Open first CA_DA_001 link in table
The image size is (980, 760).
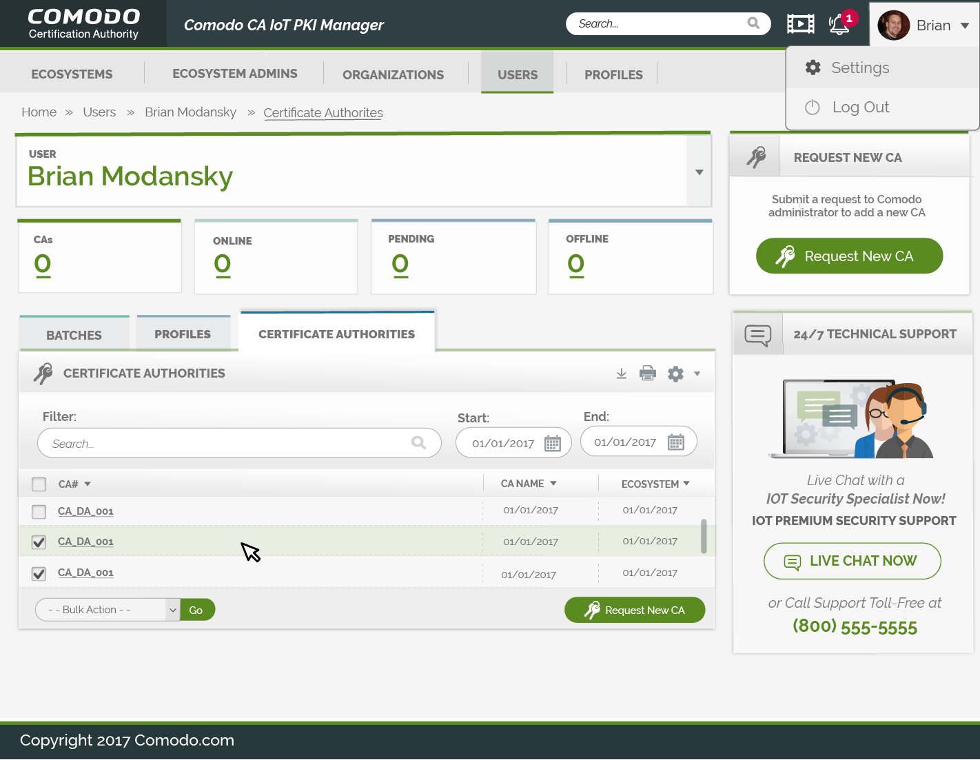pyautogui.click(x=85, y=511)
